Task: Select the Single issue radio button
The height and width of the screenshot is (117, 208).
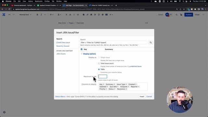Action: (x=99, y=58)
